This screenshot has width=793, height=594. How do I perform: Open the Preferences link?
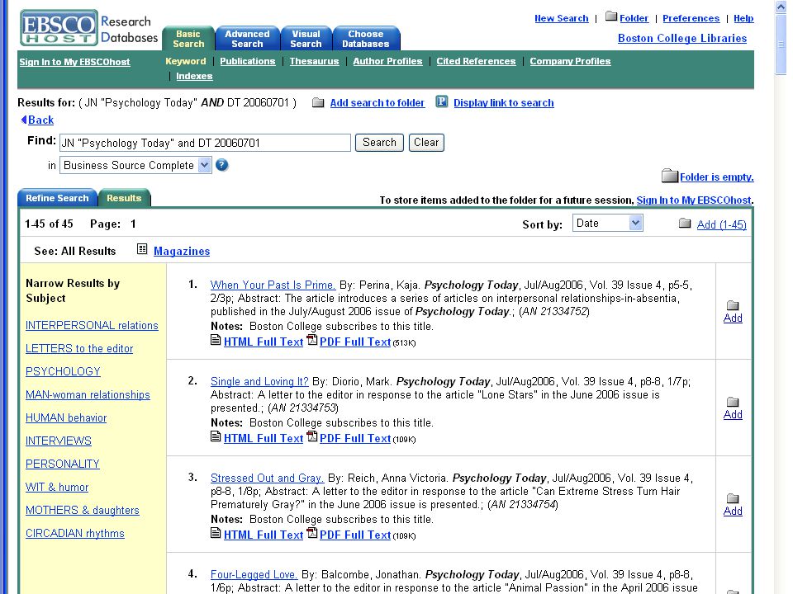[x=691, y=18]
